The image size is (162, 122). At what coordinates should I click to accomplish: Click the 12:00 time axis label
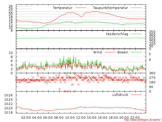pos(81,118)
